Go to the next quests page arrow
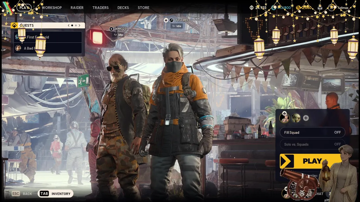 coord(79,25)
